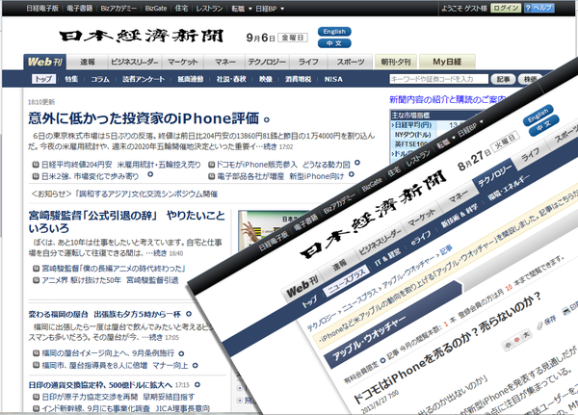Open ライフ tab on back page
The height and width of the screenshot is (415, 578).
coord(308,62)
